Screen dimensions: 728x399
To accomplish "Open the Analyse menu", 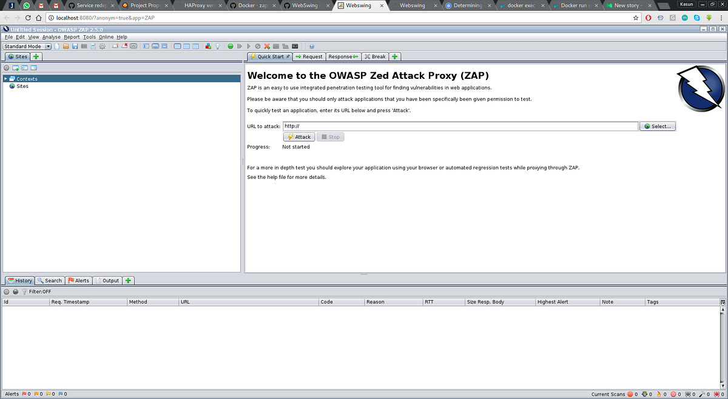I will [x=51, y=36].
